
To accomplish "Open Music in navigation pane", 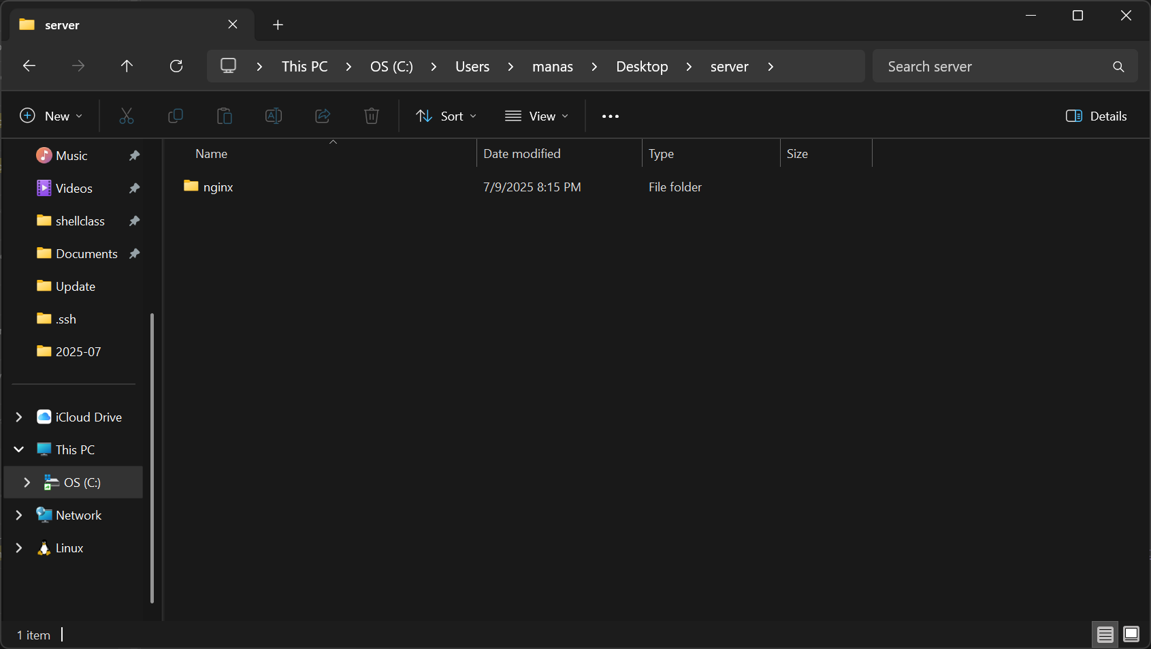I will pos(71,155).
